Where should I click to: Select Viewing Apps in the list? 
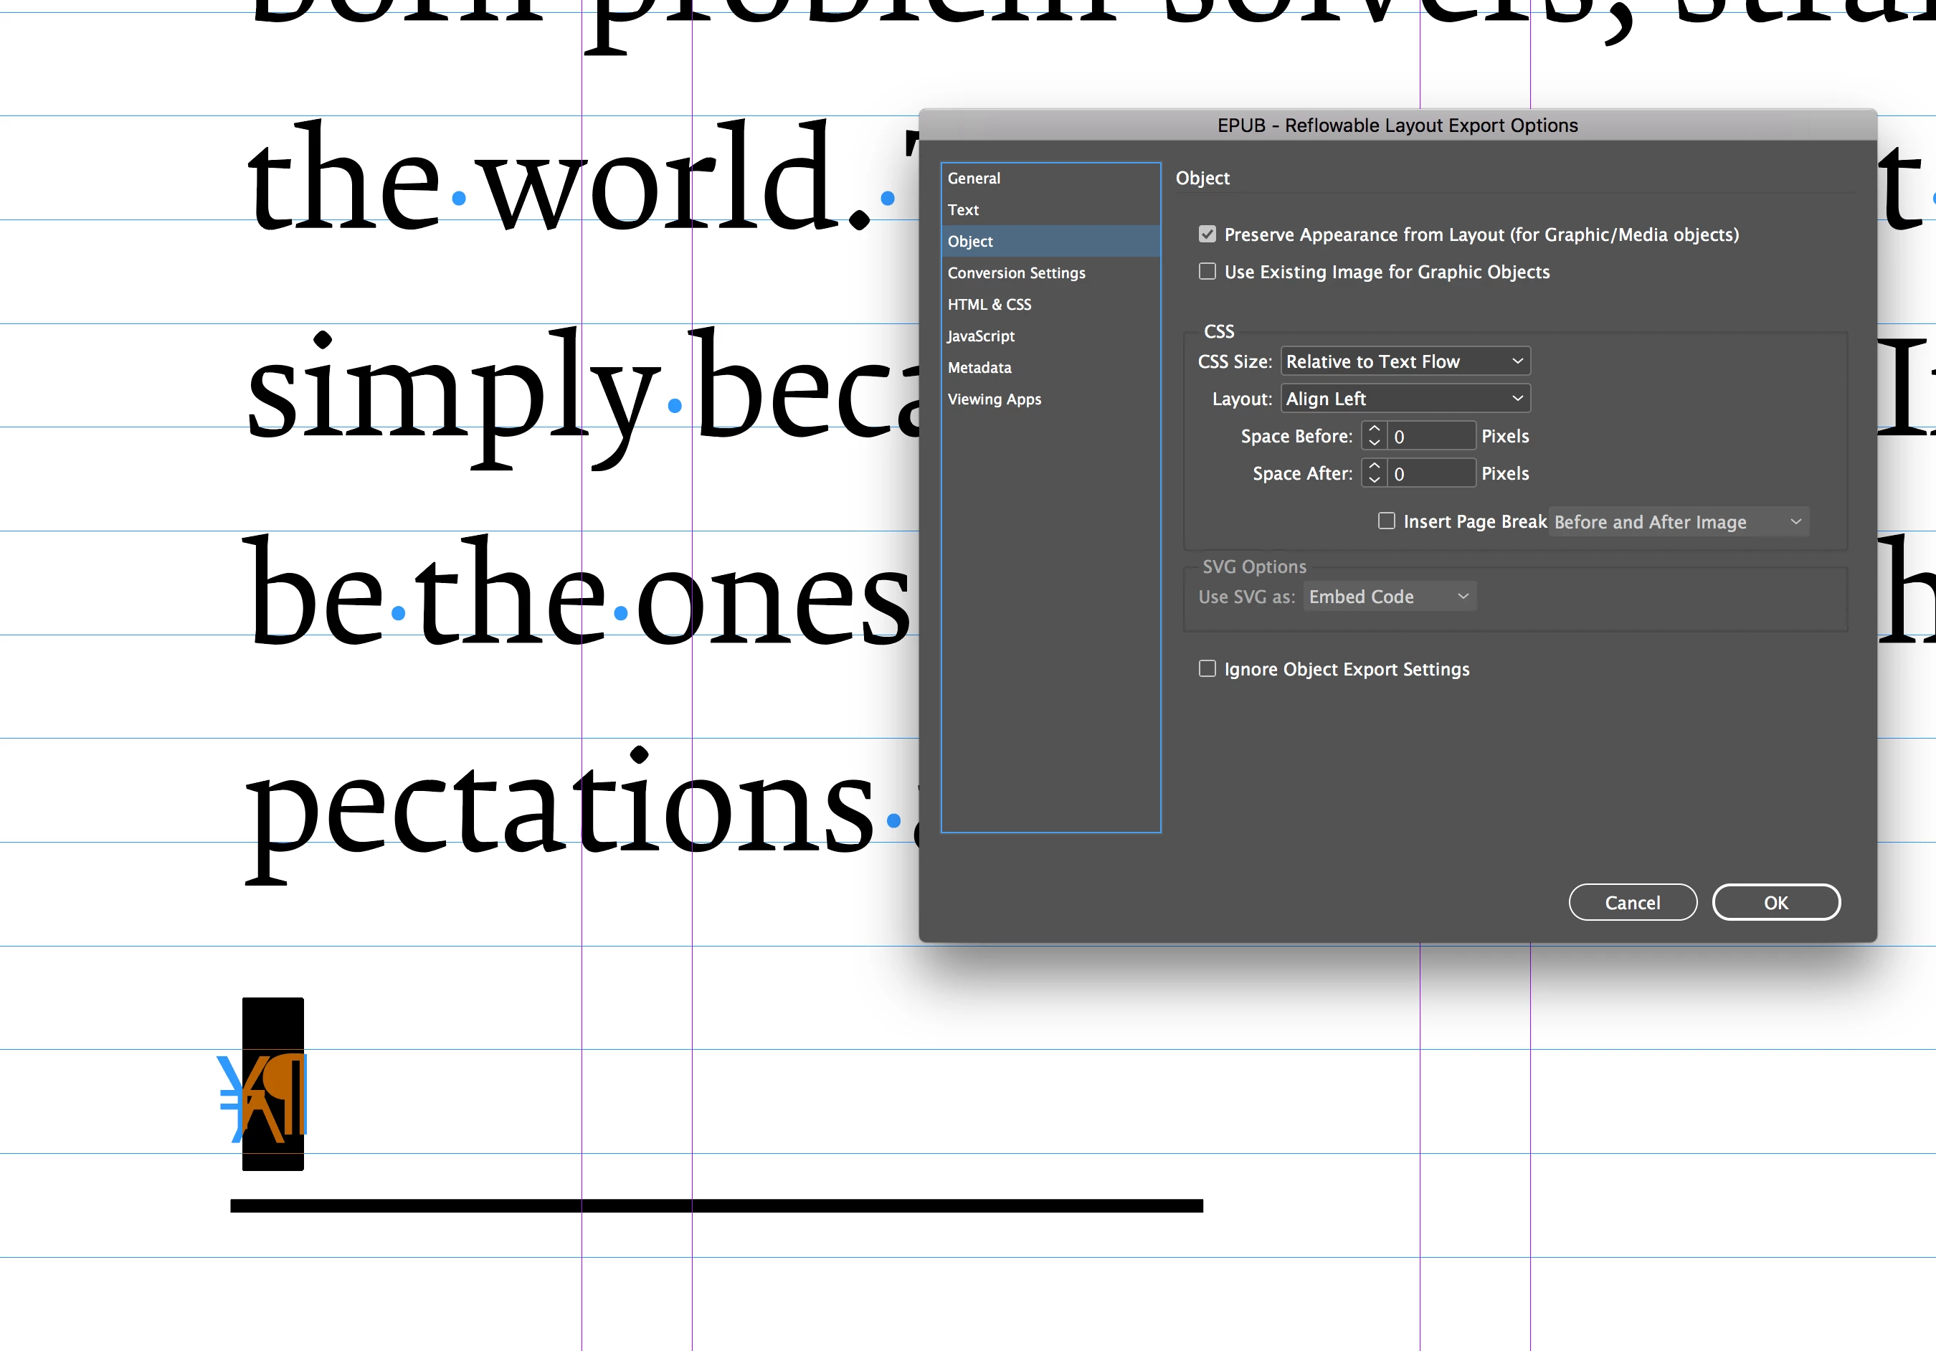[994, 399]
